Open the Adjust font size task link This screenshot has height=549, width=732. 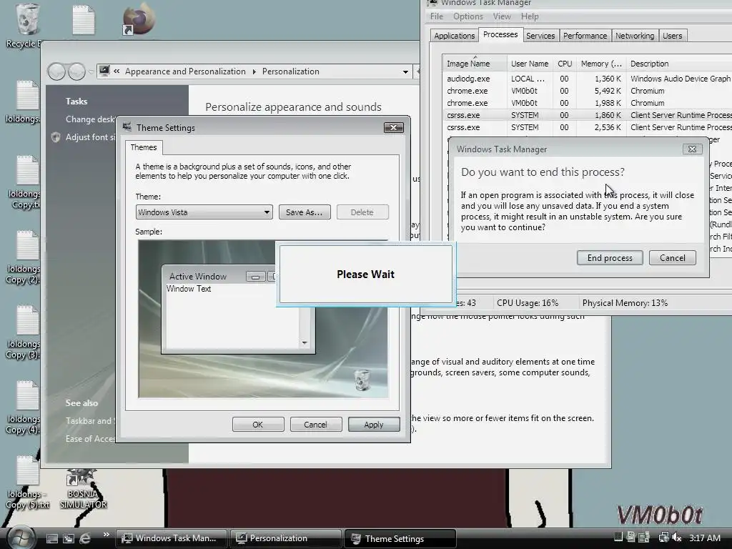(x=90, y=137)
